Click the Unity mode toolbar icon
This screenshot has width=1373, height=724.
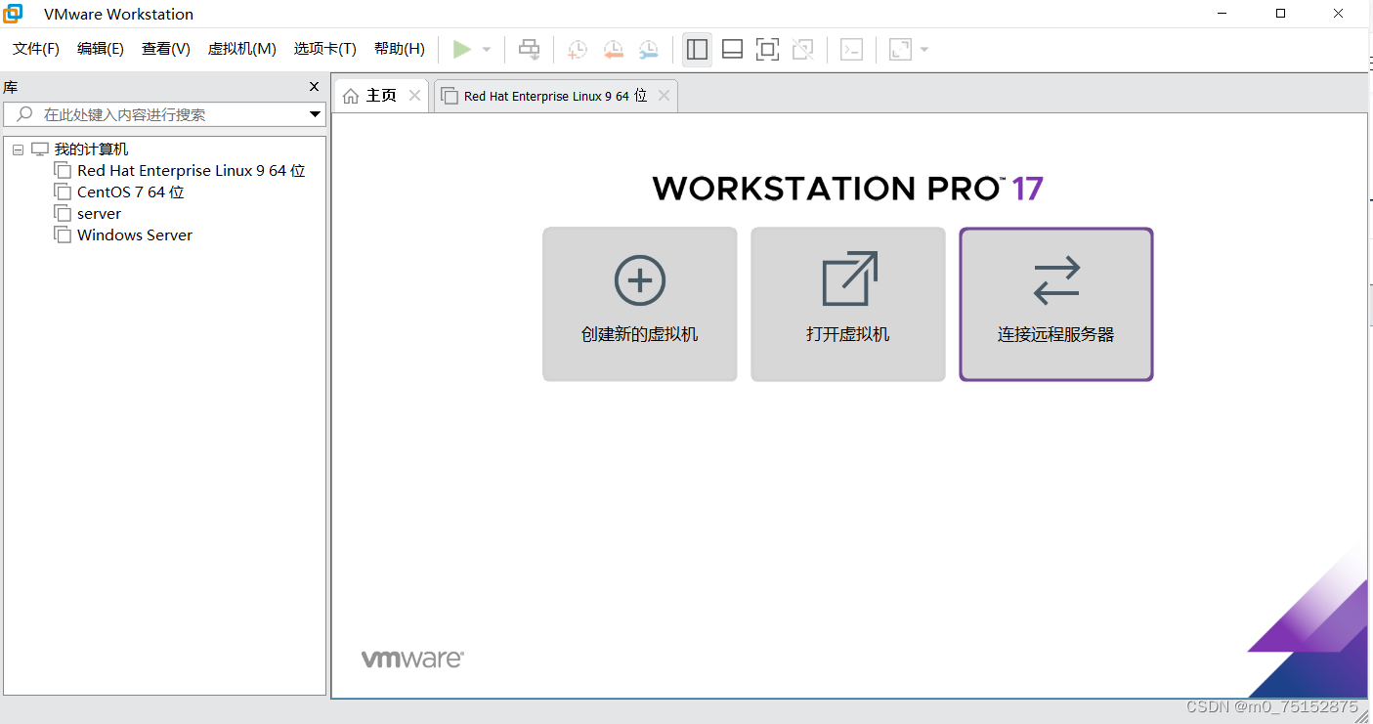tap(802, 49)
